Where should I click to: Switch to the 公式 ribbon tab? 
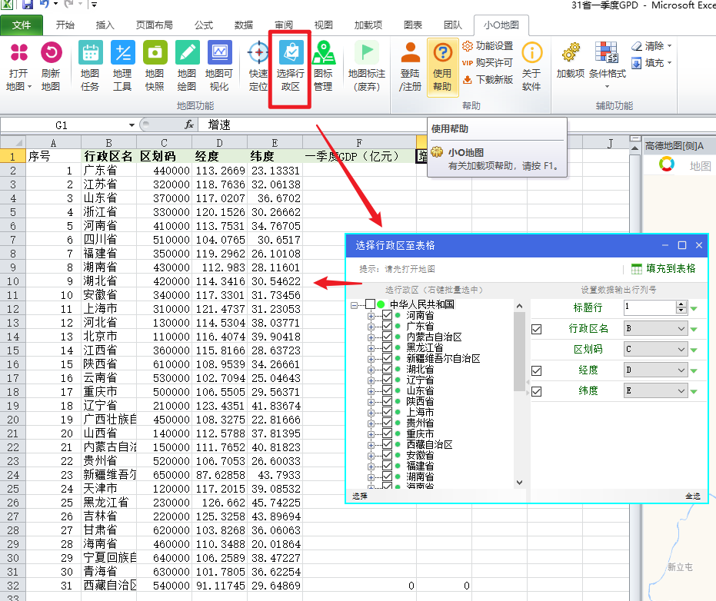204,25
